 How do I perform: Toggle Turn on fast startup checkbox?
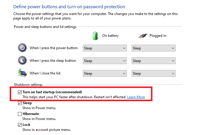[x=20, y=92]
